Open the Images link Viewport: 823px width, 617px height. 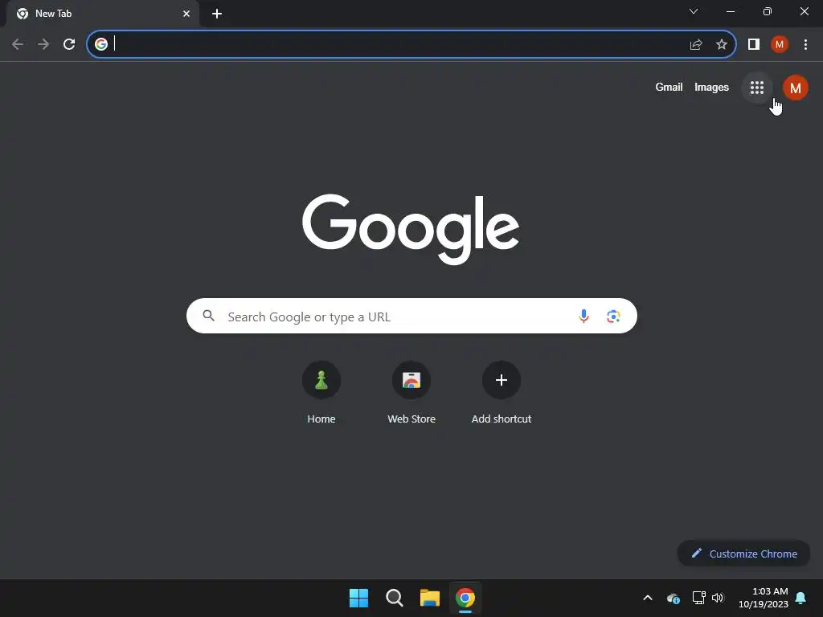[x=711, y=87]
